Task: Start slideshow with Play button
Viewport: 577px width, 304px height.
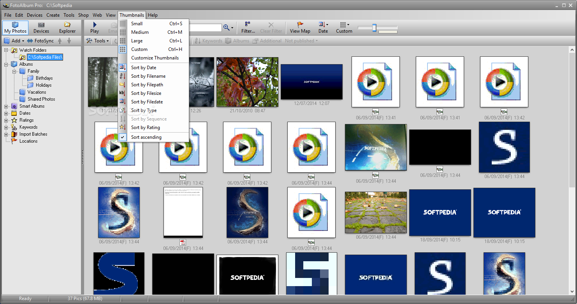Action: point(95,28)
